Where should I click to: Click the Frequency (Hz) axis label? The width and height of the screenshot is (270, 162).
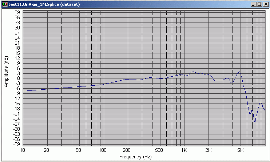tap(135, 157)
